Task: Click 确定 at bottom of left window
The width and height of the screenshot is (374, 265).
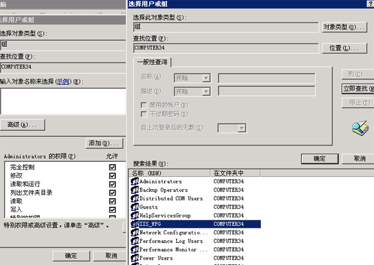Action: point(71,256)
